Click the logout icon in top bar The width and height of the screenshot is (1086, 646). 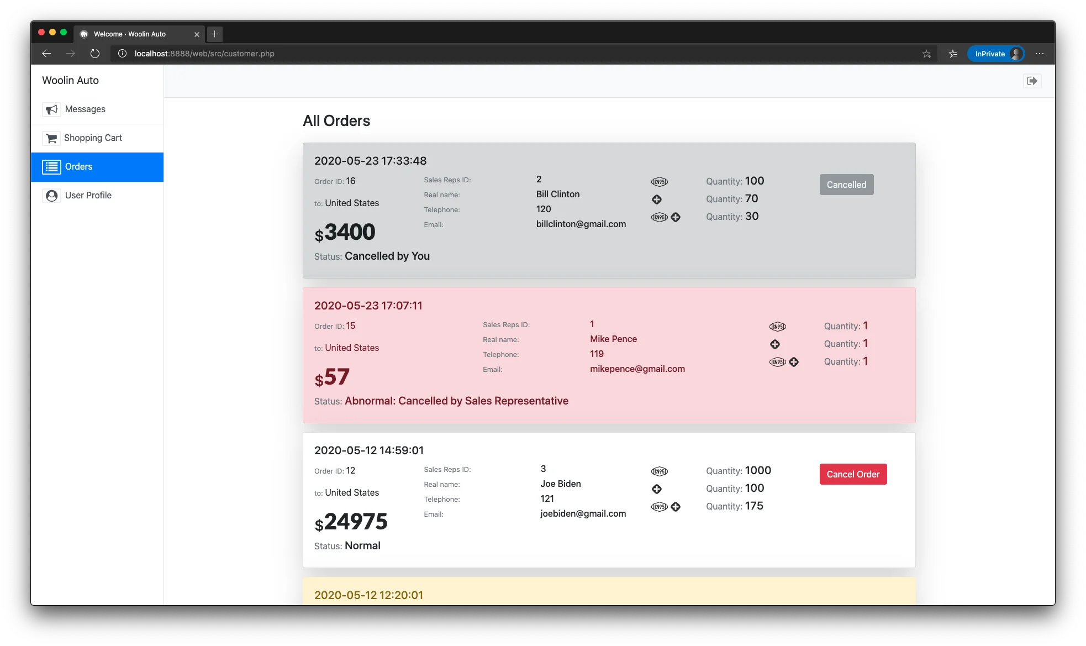pyautogui.click(x=1032, y=81)
